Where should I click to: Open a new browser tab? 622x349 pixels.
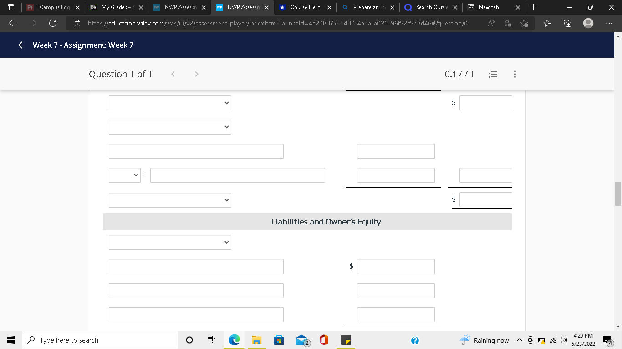pyautogui.click(x=534, y=7)
